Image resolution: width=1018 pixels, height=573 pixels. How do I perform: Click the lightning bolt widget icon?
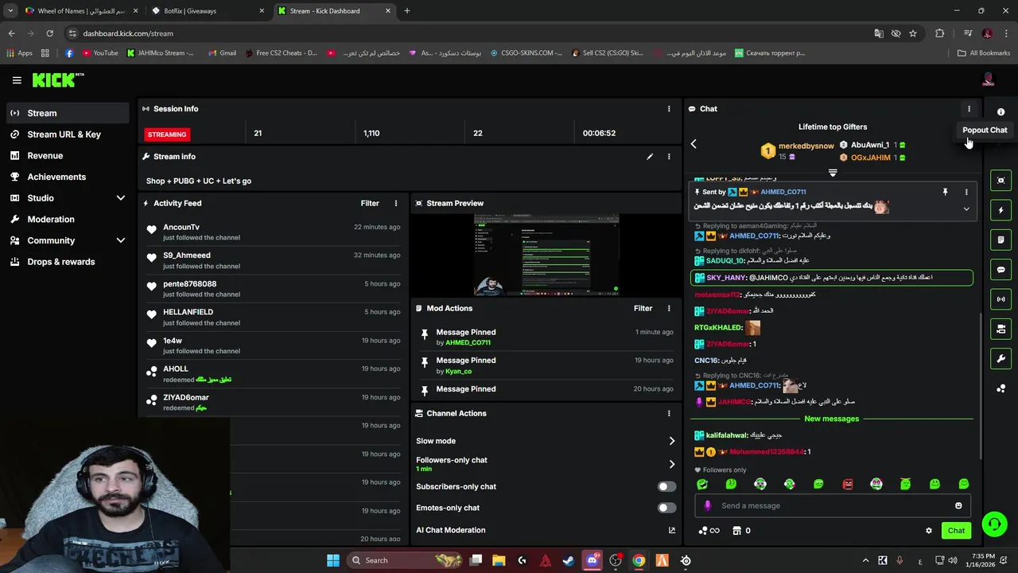tap(1001, 210)
